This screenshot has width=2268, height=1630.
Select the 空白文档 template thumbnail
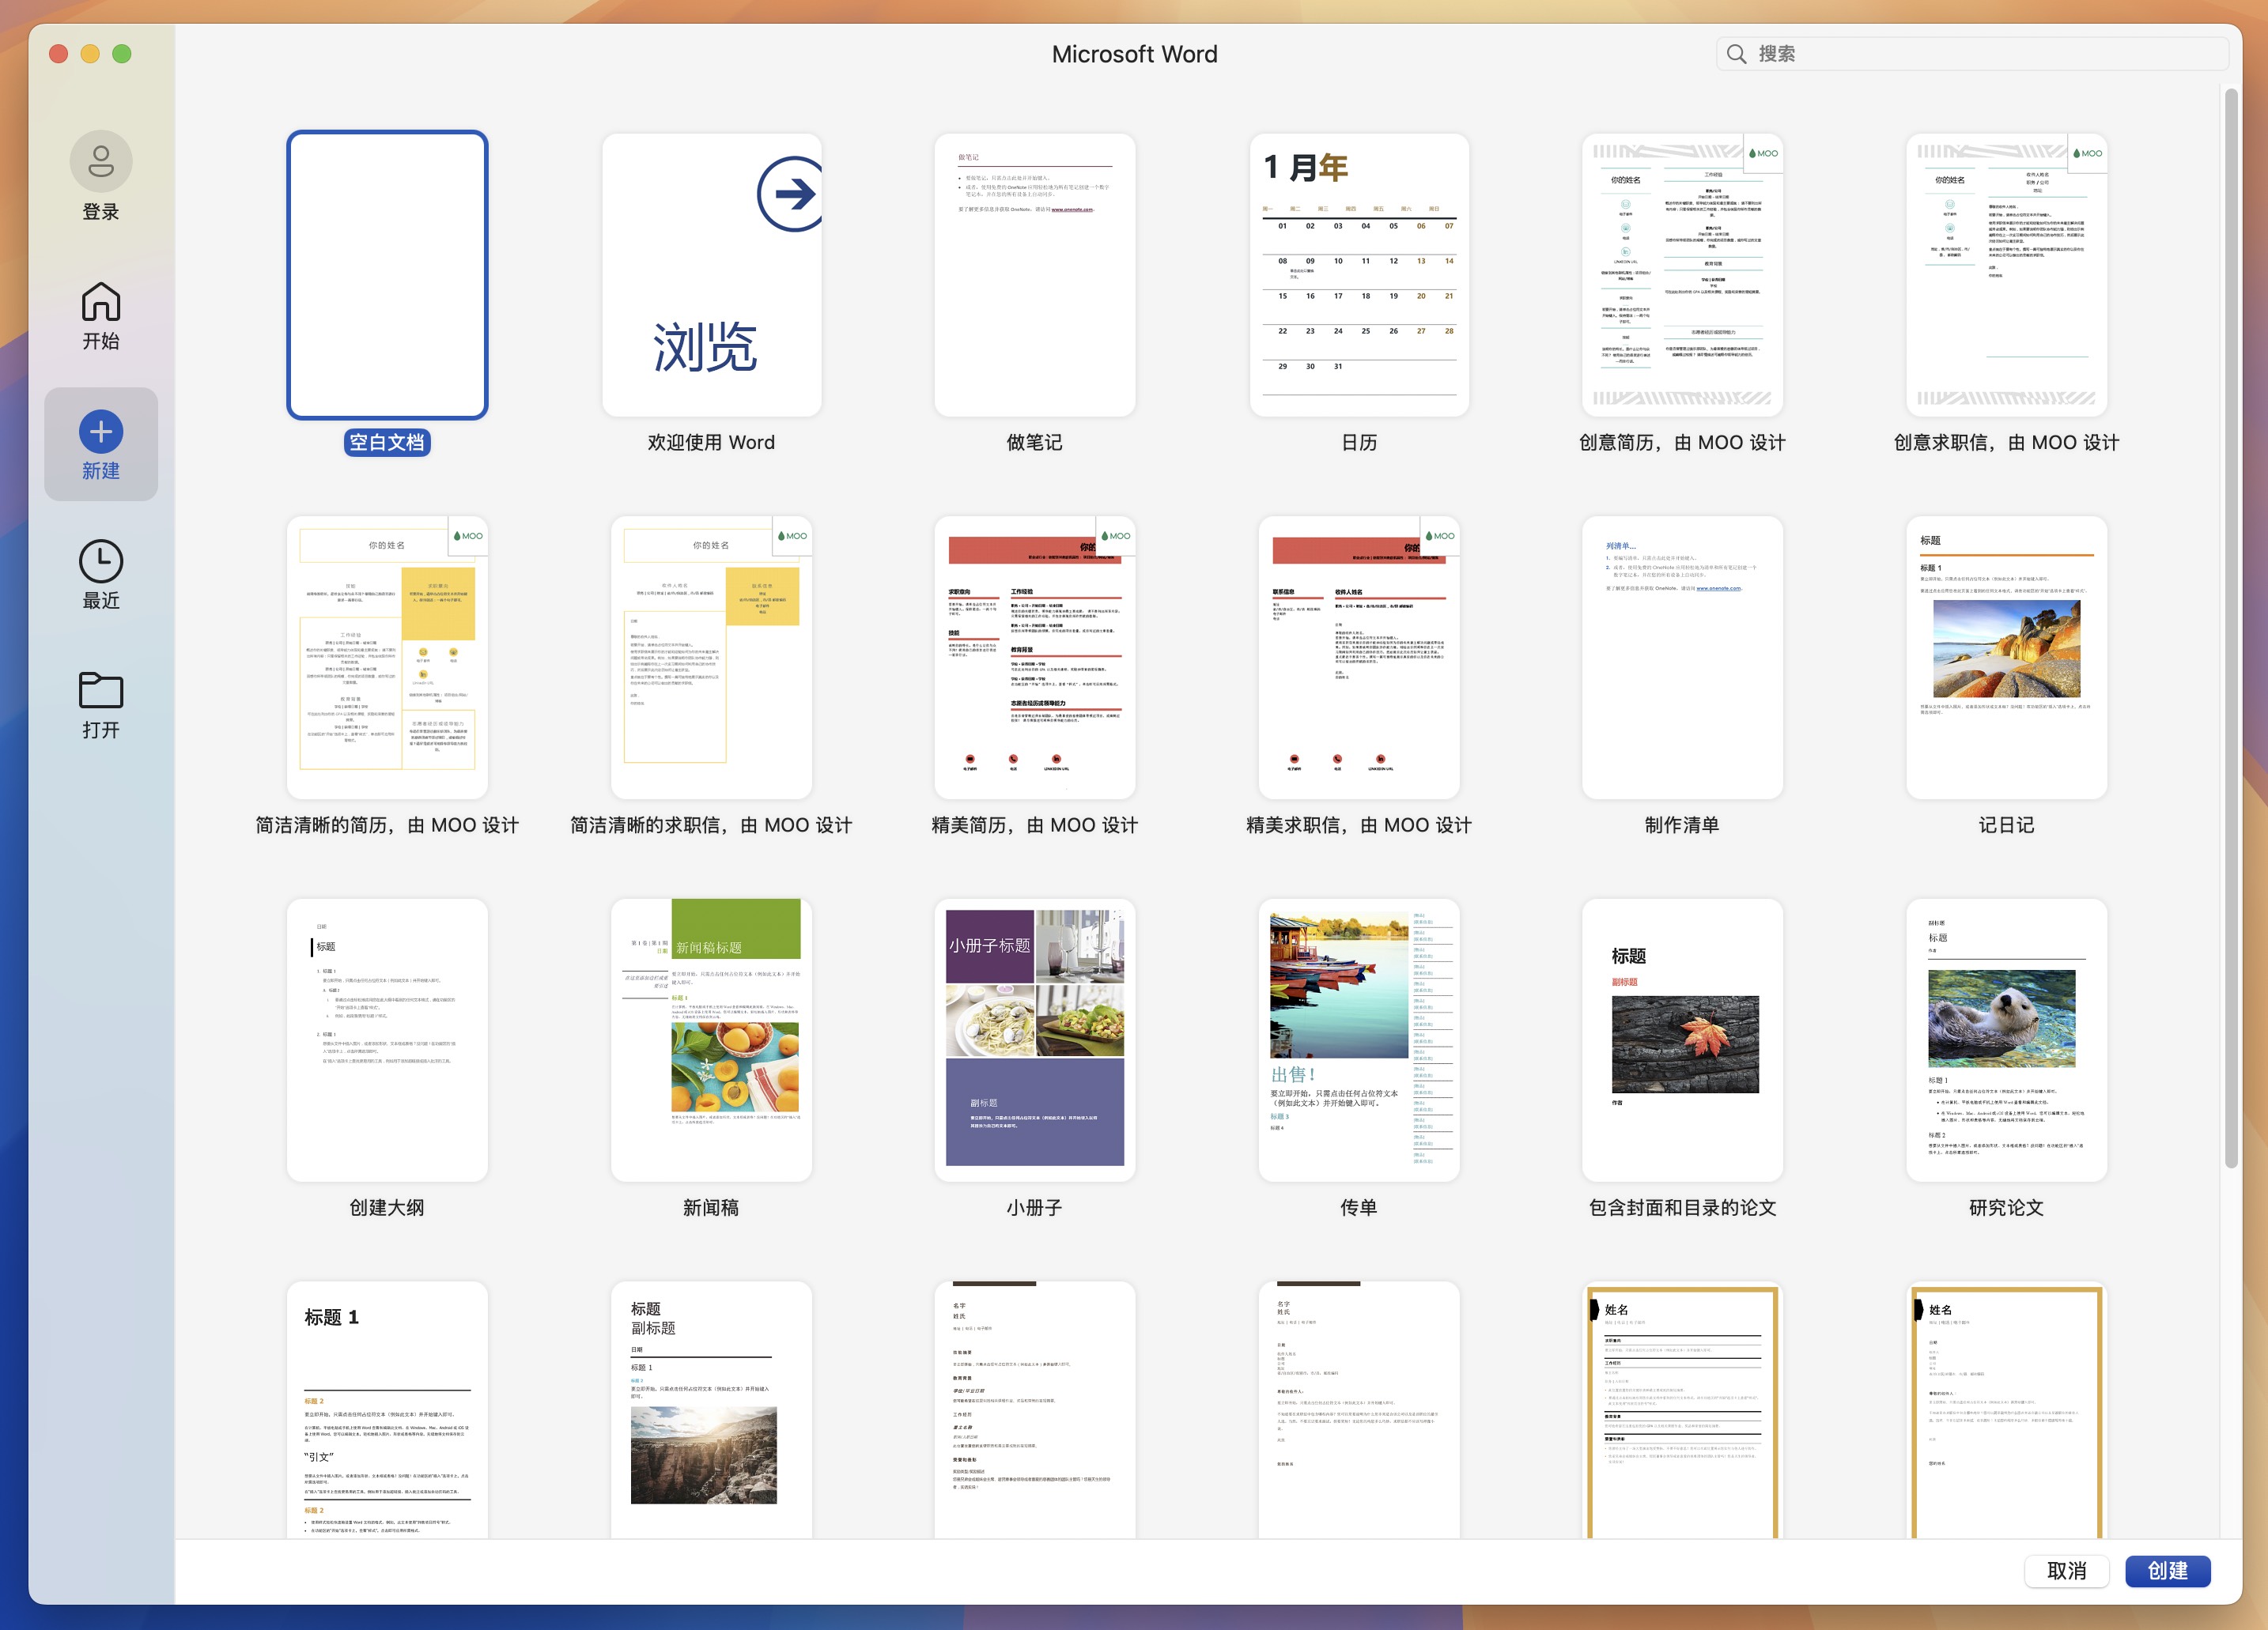click(387, 275)
